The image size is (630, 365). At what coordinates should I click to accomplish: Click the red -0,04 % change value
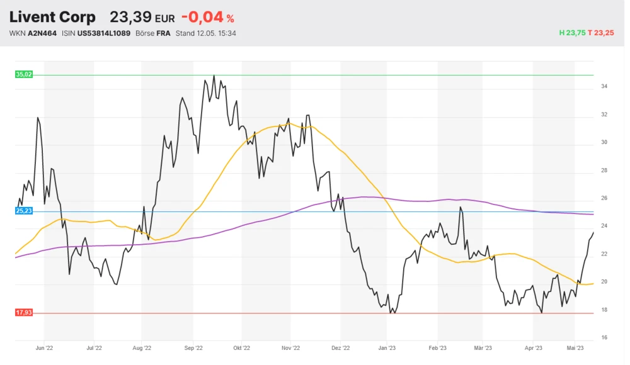[207, 18]
